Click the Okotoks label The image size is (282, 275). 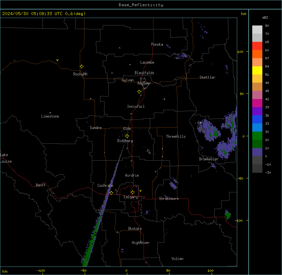click(135, 229)
